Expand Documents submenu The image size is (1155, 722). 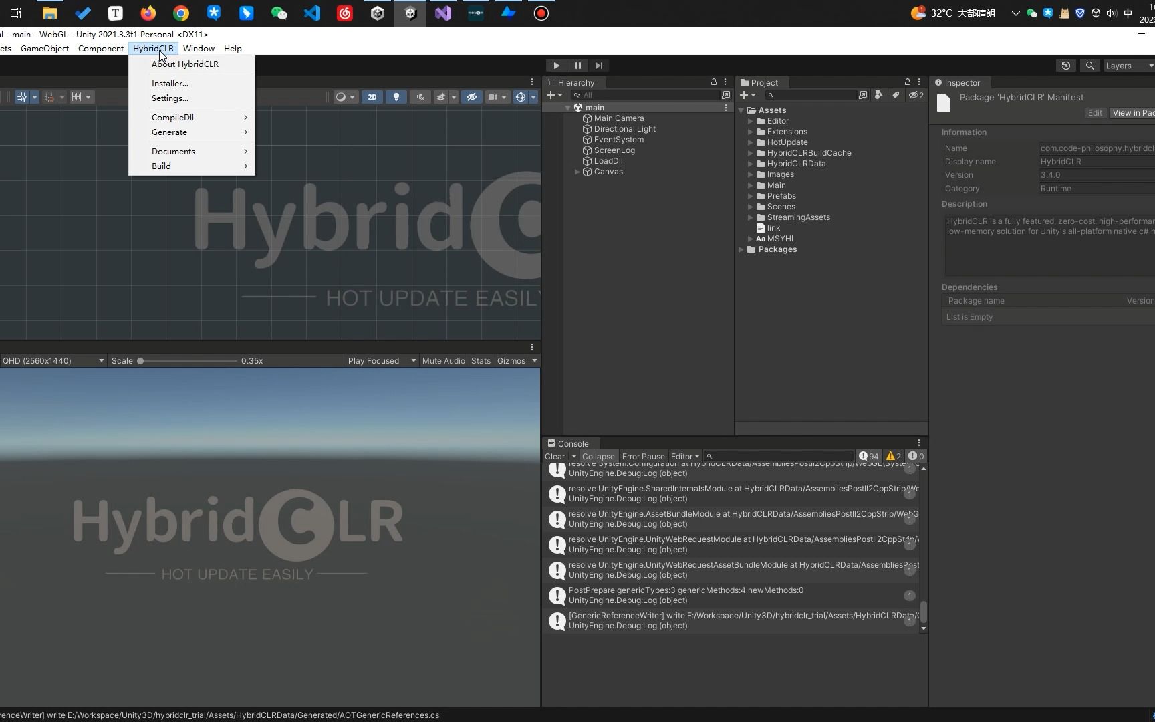pos(192,152)
